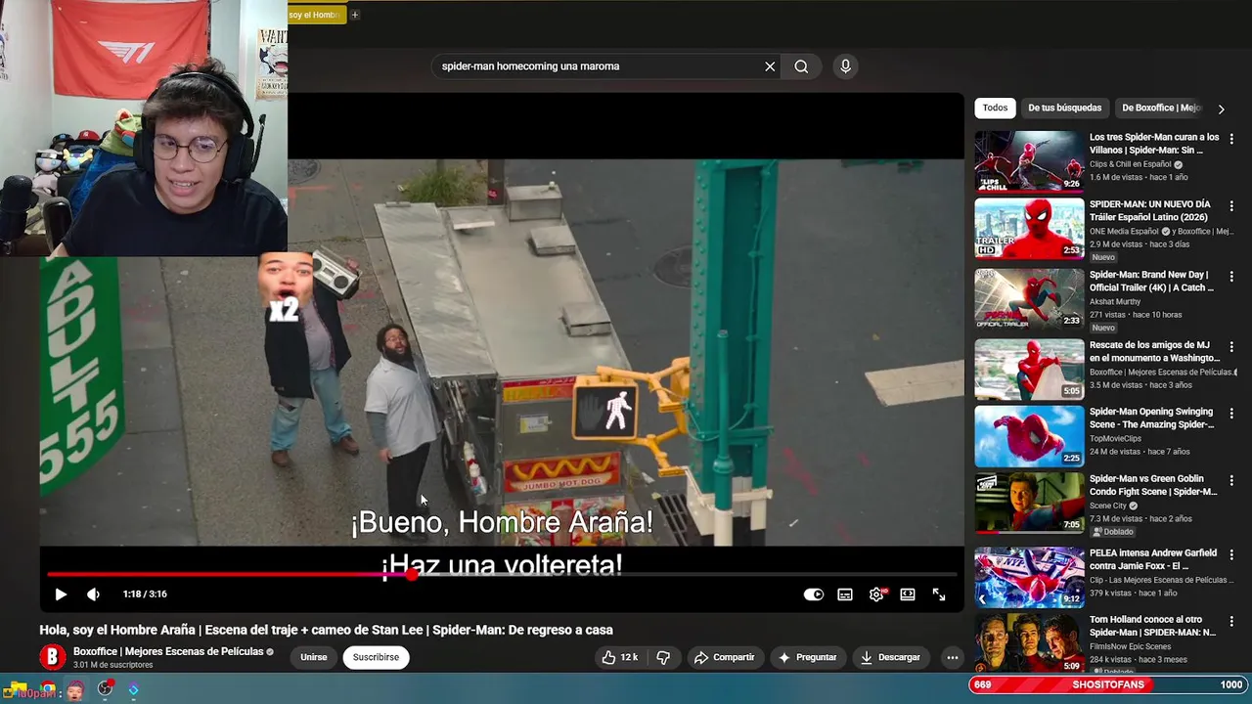Open options for 'Brand New Day' trailer video
Viewport: 1252px width, 704px height.
(x=1231, y=277)
